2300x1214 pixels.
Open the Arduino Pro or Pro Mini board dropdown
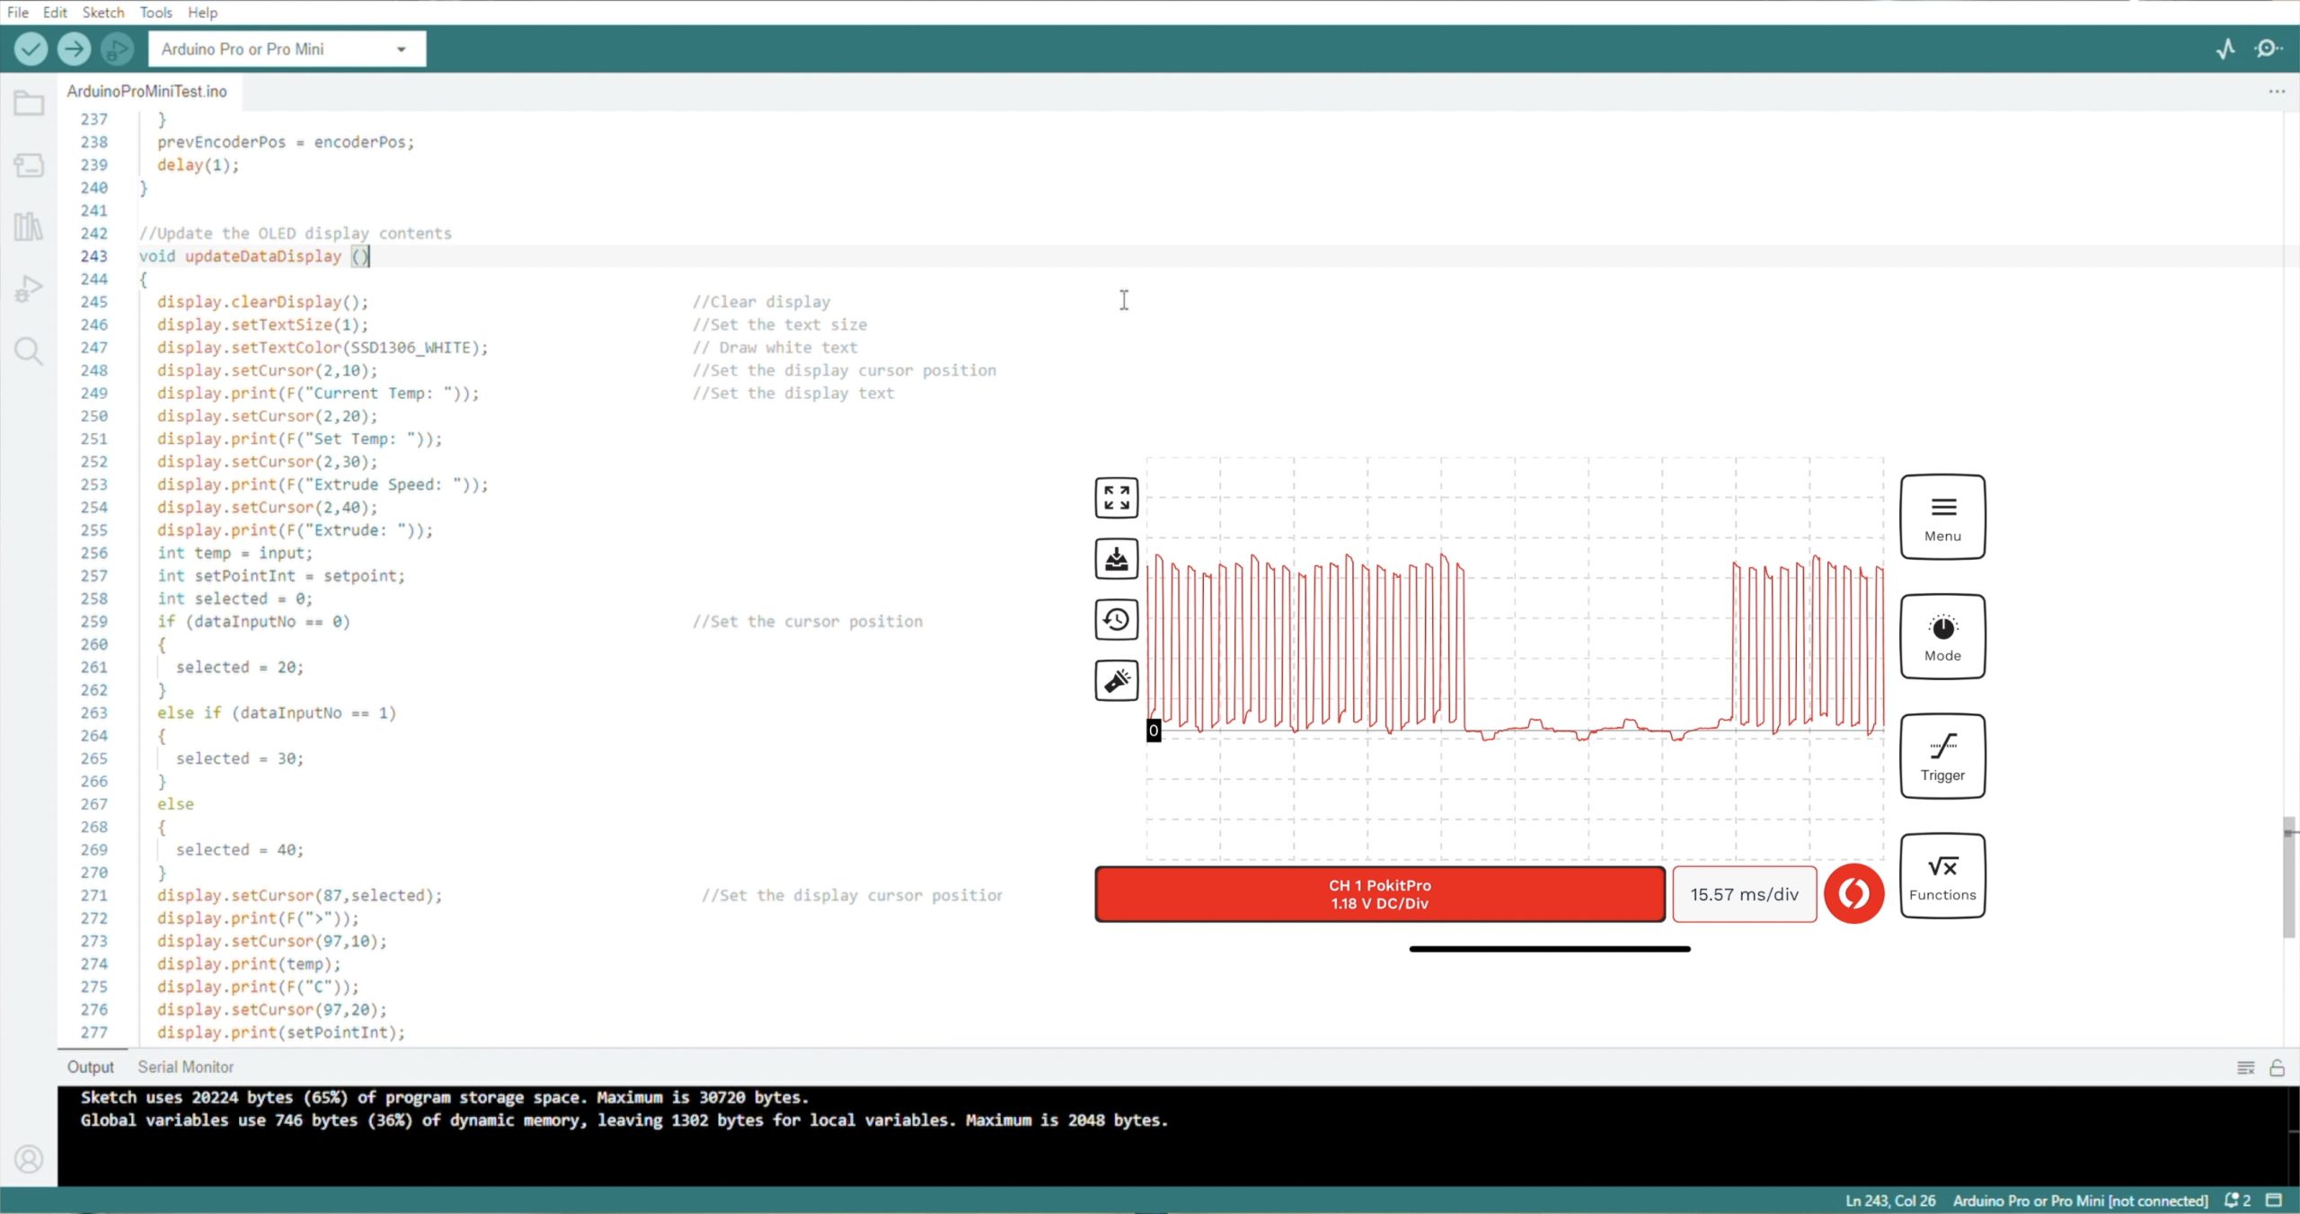click(287, 49)
